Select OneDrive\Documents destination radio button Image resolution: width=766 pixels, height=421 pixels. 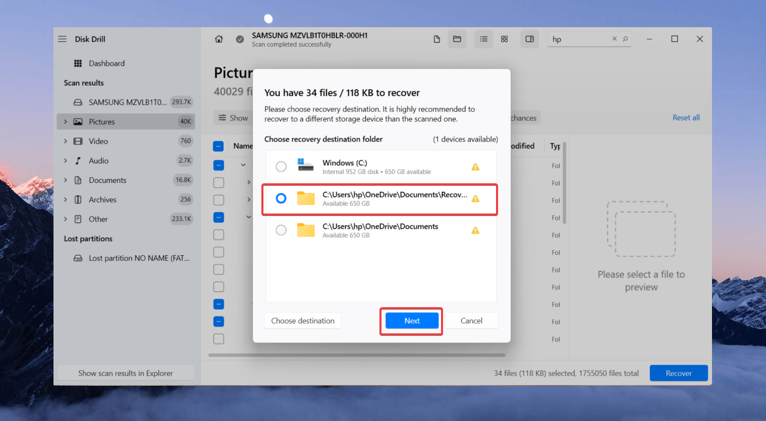(x=281, y=230)
